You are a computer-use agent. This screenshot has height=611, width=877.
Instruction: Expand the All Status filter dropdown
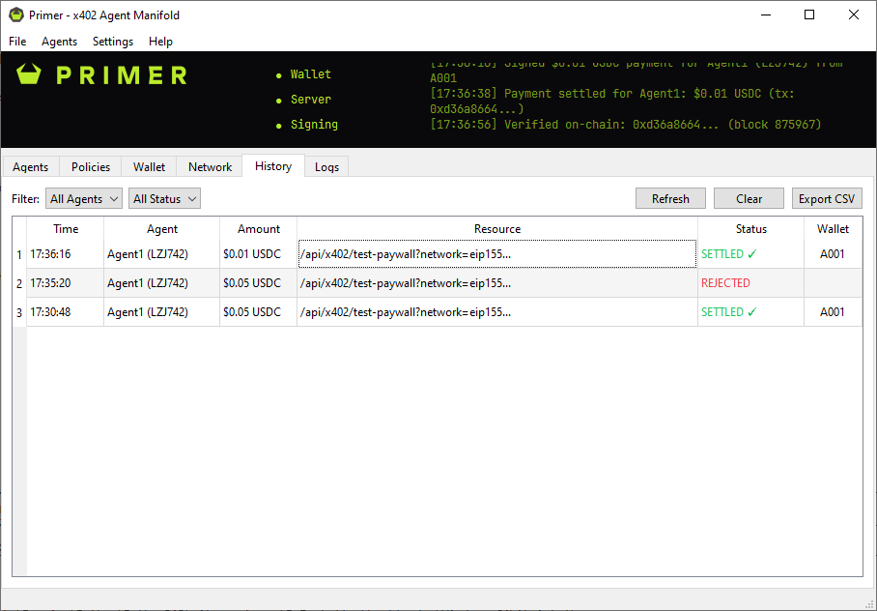[164, 199]
